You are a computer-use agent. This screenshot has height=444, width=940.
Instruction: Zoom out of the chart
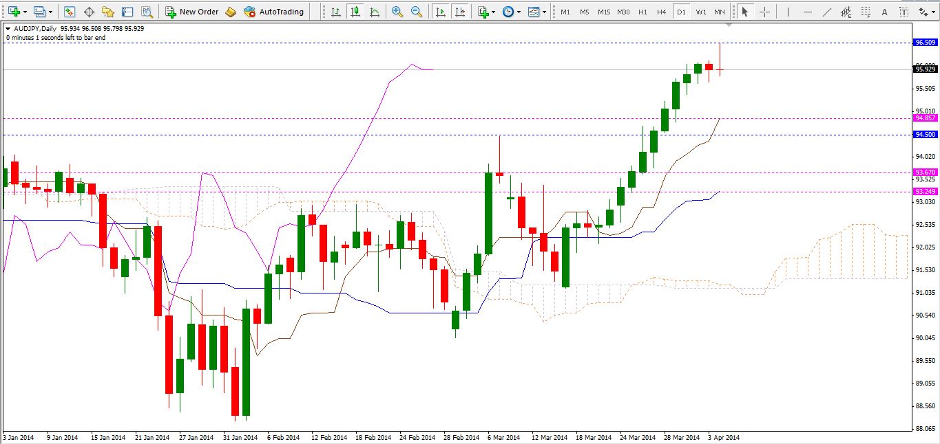tap(417, 12)
